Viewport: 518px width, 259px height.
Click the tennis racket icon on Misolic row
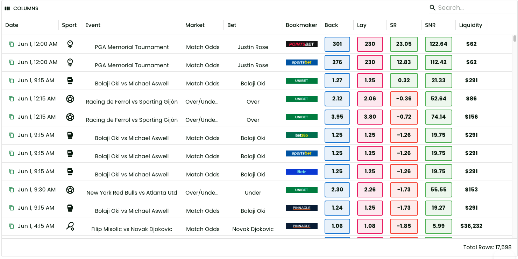[x=70, y=226]
